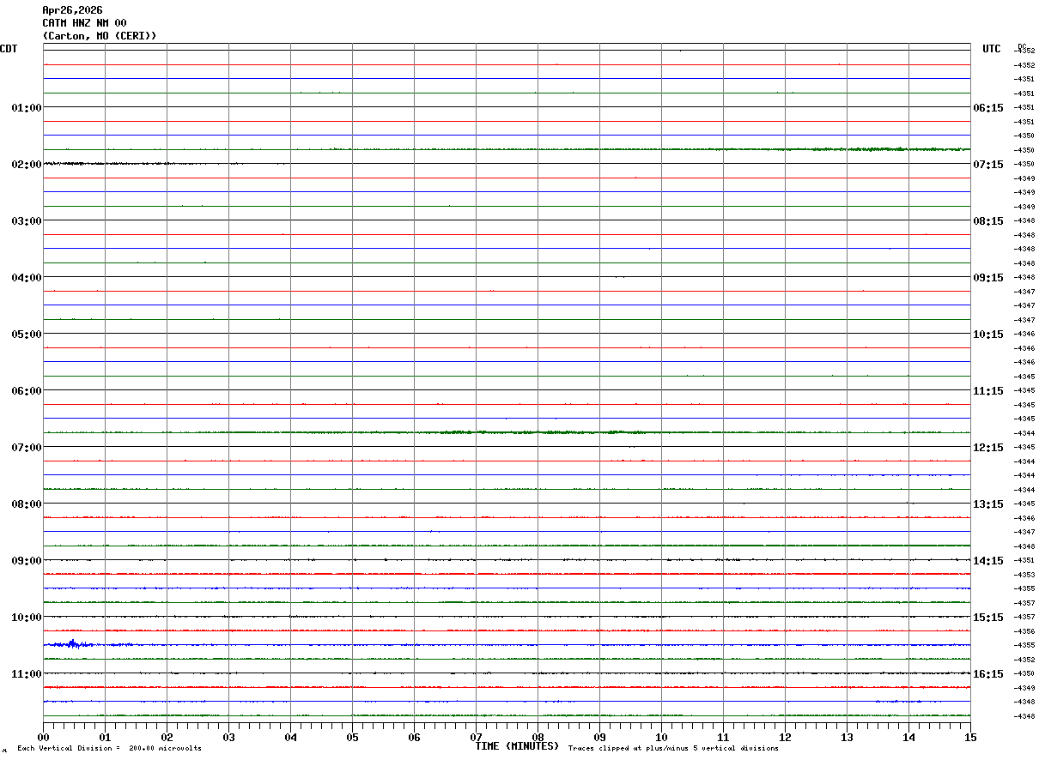This screenshot has width=1039, height=760.
Task: Click the 15:15 UTC time label
Action: click(x=988, y=617)
